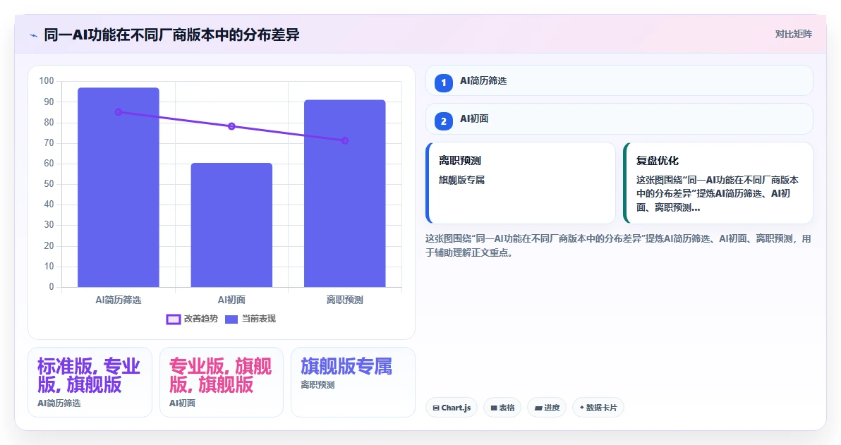
Task: Click the x-axis label 离职预测
Action: tap(345, 300)
